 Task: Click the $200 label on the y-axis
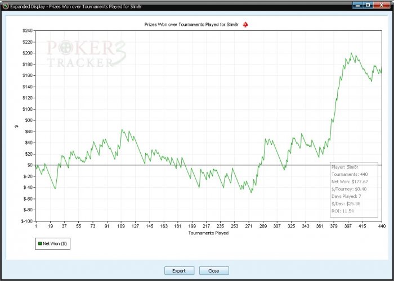tap(26, 53)
